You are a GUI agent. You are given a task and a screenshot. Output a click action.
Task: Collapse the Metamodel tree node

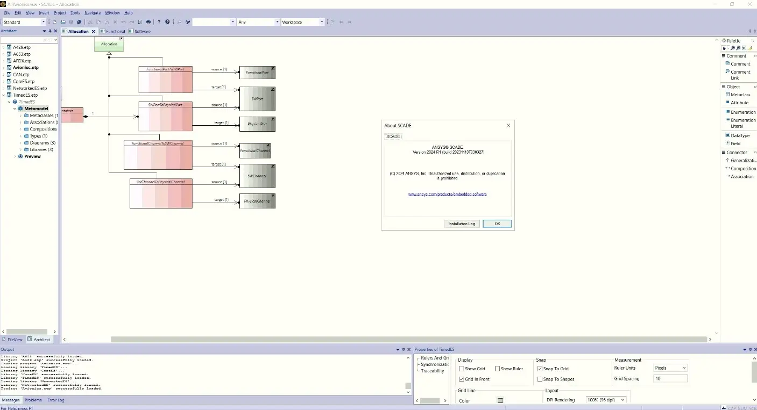pyautogui.click(x=15, y=109)
